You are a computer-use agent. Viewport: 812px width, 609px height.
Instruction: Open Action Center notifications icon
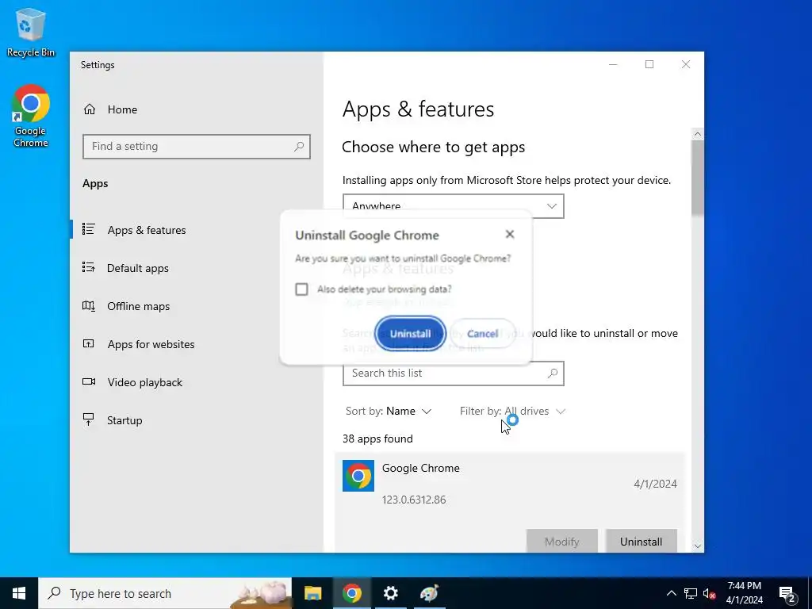coord(787,593)
